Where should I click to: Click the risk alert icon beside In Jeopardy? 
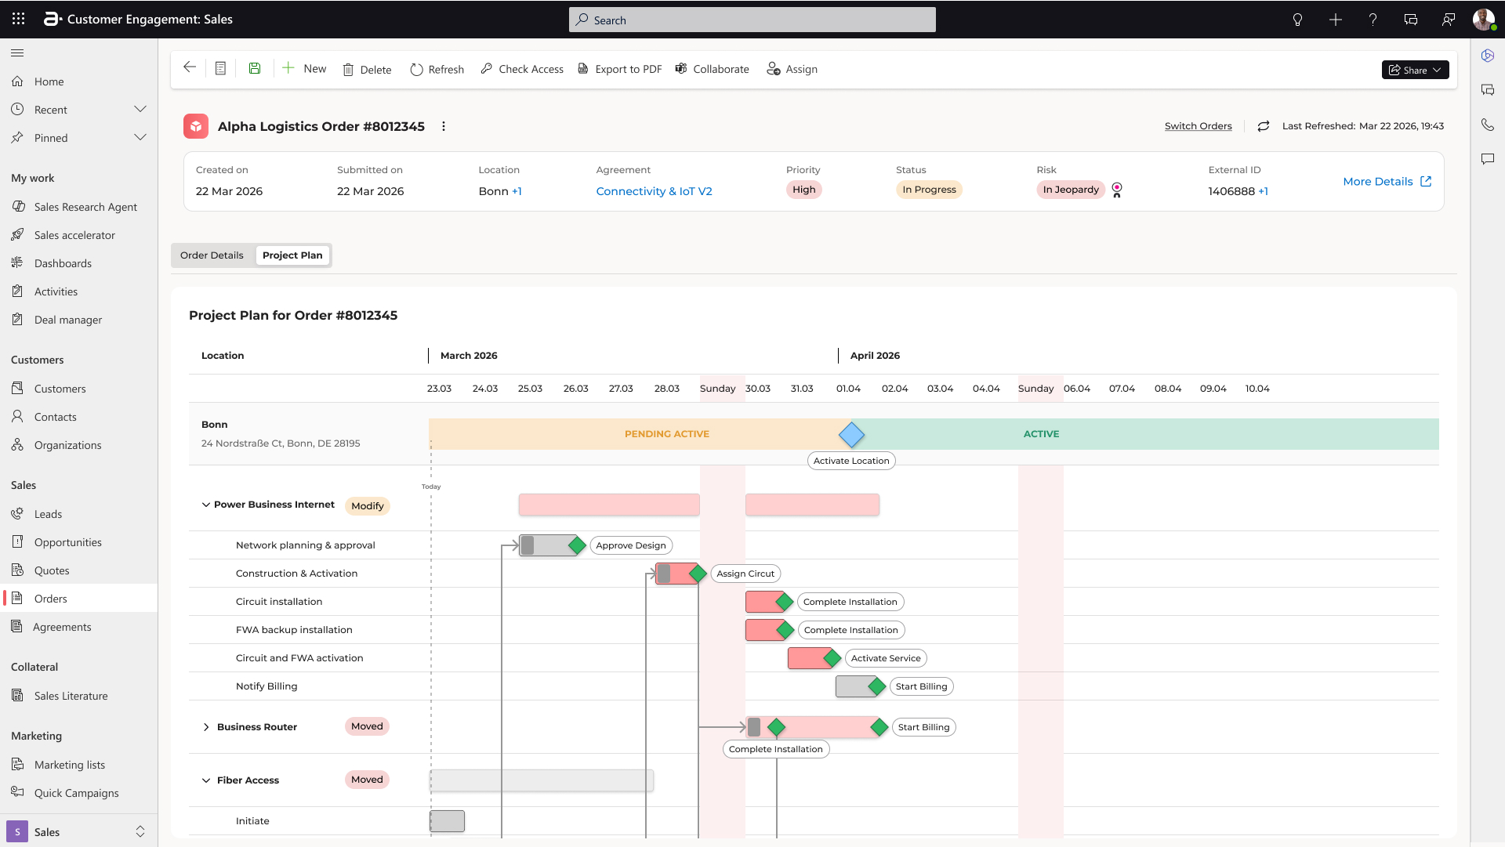pos(1117,190)
